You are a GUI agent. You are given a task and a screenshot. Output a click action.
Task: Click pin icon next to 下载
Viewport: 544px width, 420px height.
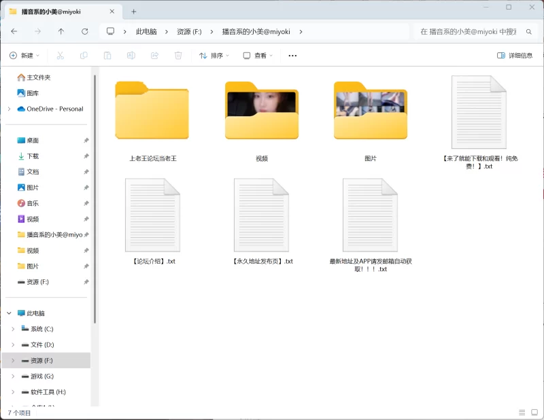86,156
